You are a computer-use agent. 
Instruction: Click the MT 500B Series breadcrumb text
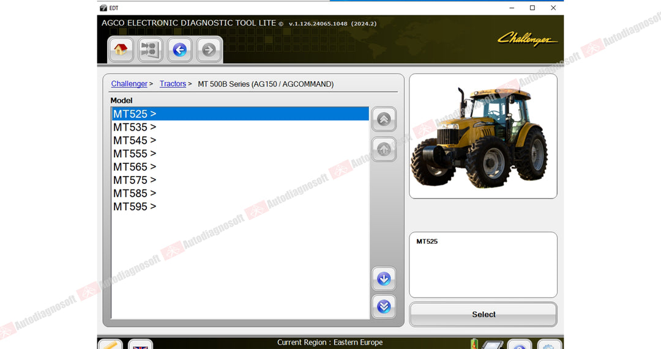click(266, 84)
